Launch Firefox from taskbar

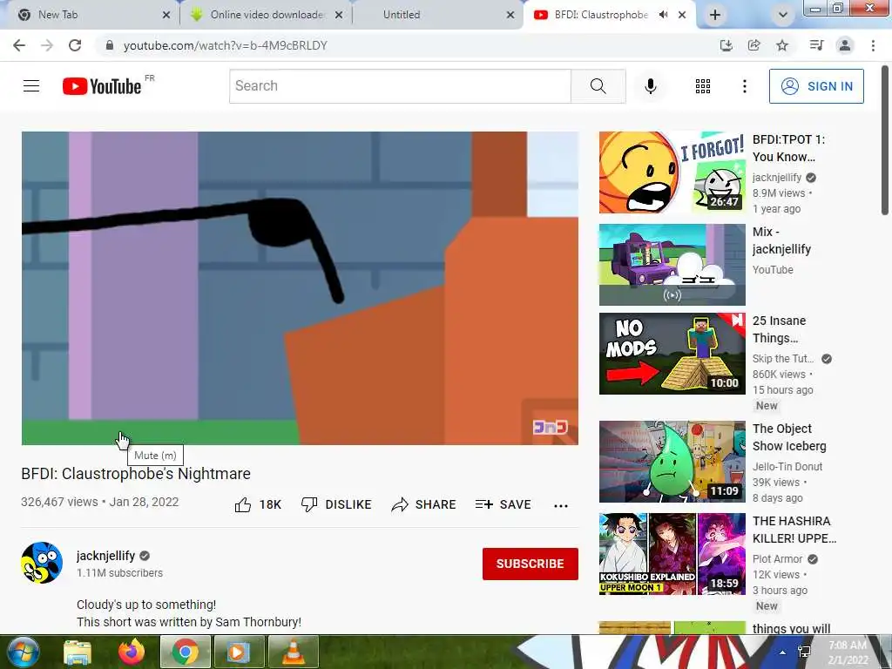132,652
